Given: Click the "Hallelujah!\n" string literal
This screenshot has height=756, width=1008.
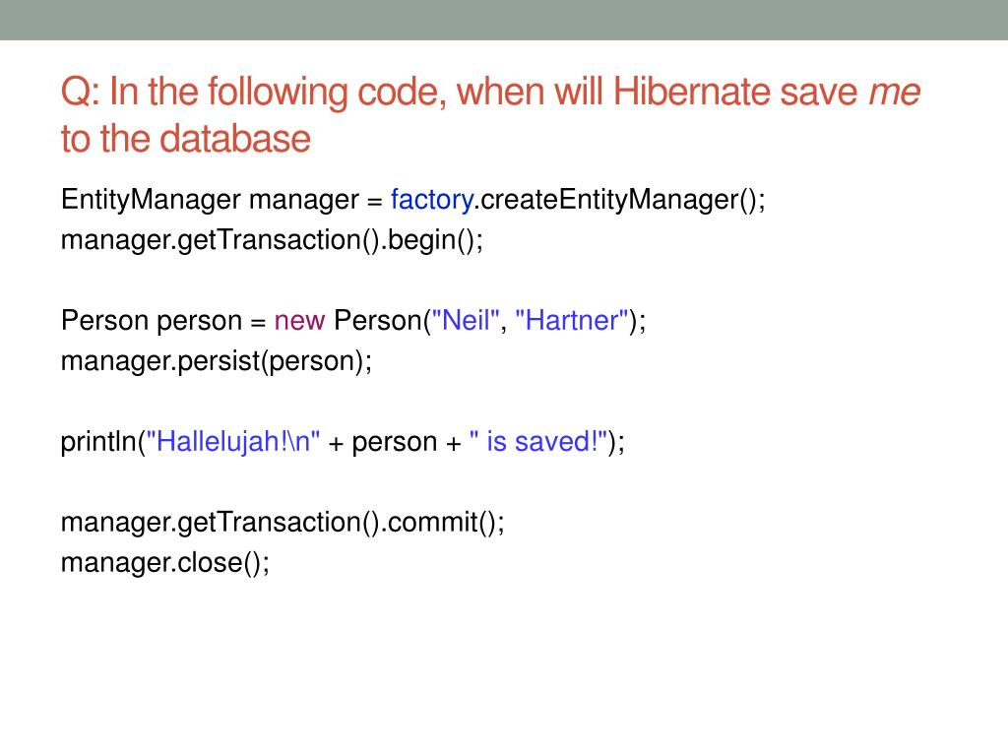Looking at the screenshot, I should [x=233, y=442].
